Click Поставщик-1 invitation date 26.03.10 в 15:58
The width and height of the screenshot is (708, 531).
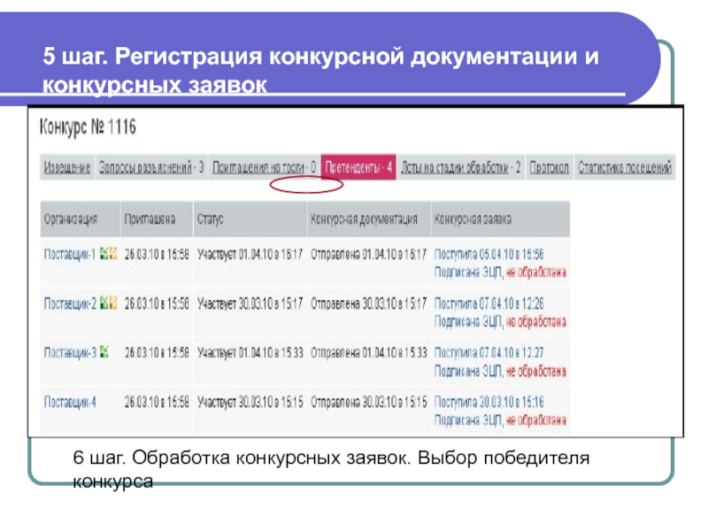coord(157,255)
